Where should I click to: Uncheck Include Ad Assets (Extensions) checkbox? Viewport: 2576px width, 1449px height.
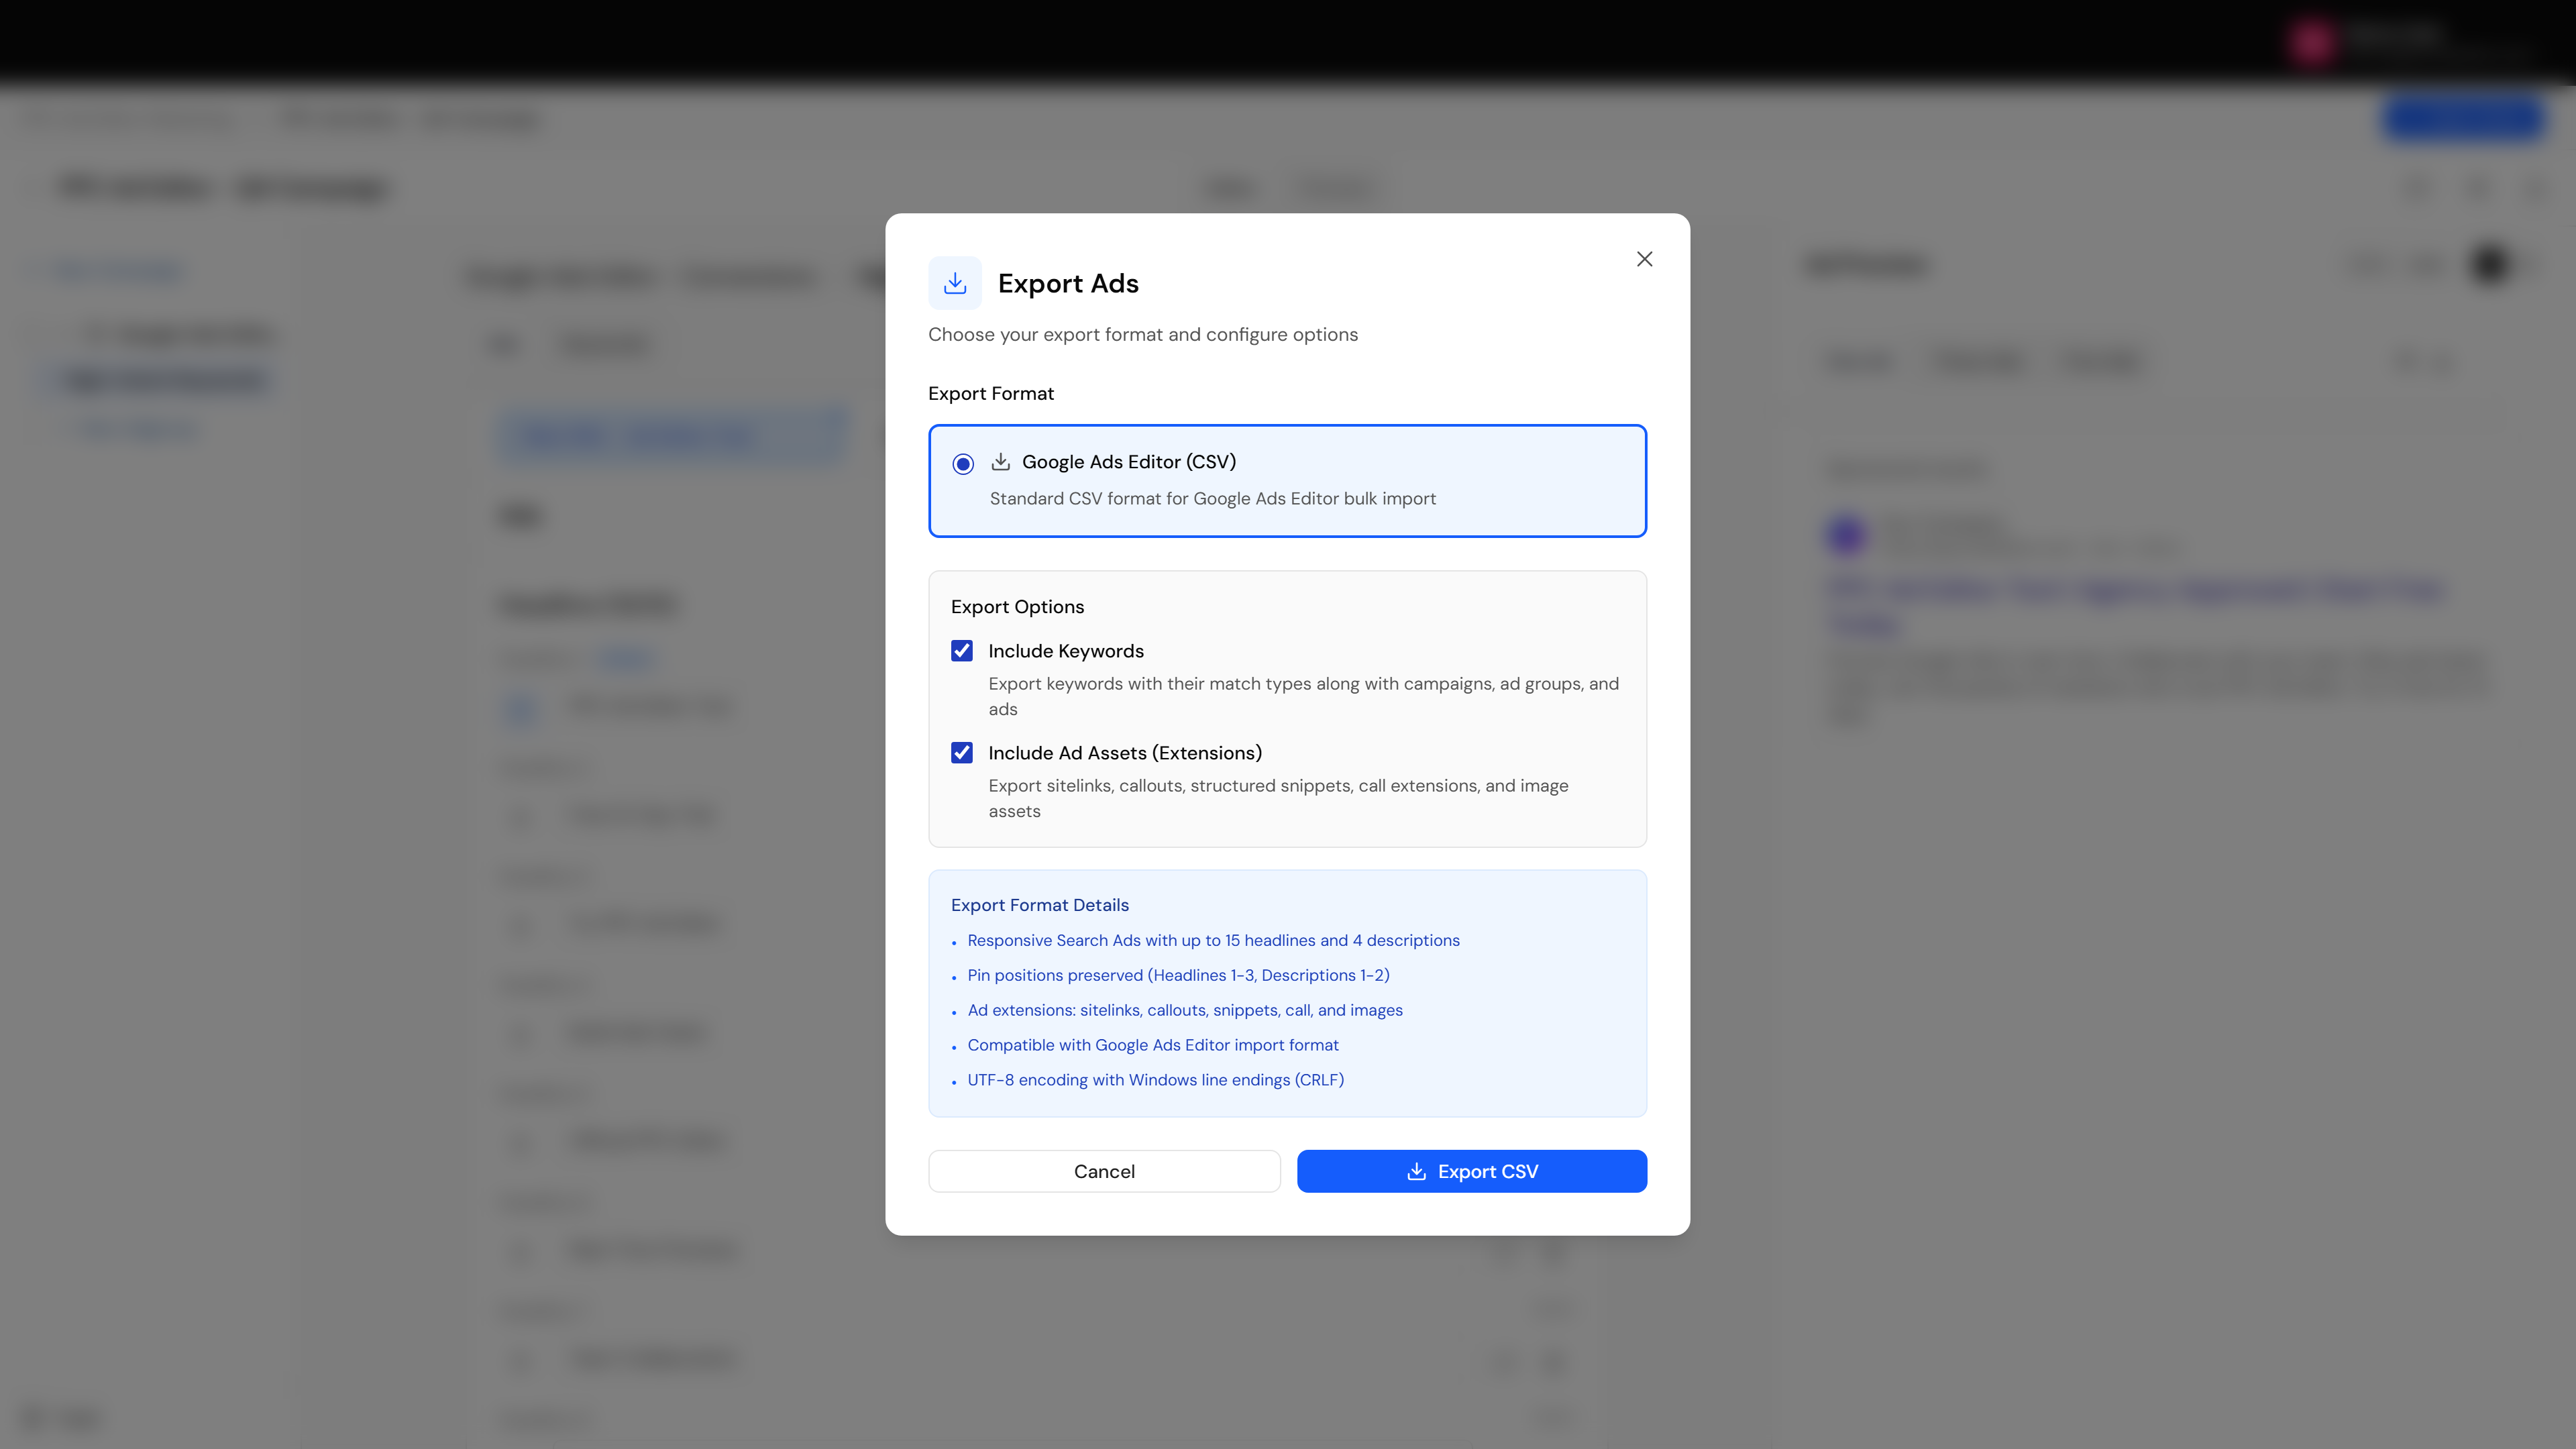coord(962,753)
